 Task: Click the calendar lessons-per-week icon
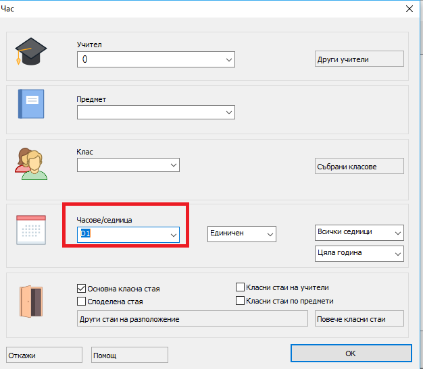(31, 230)
